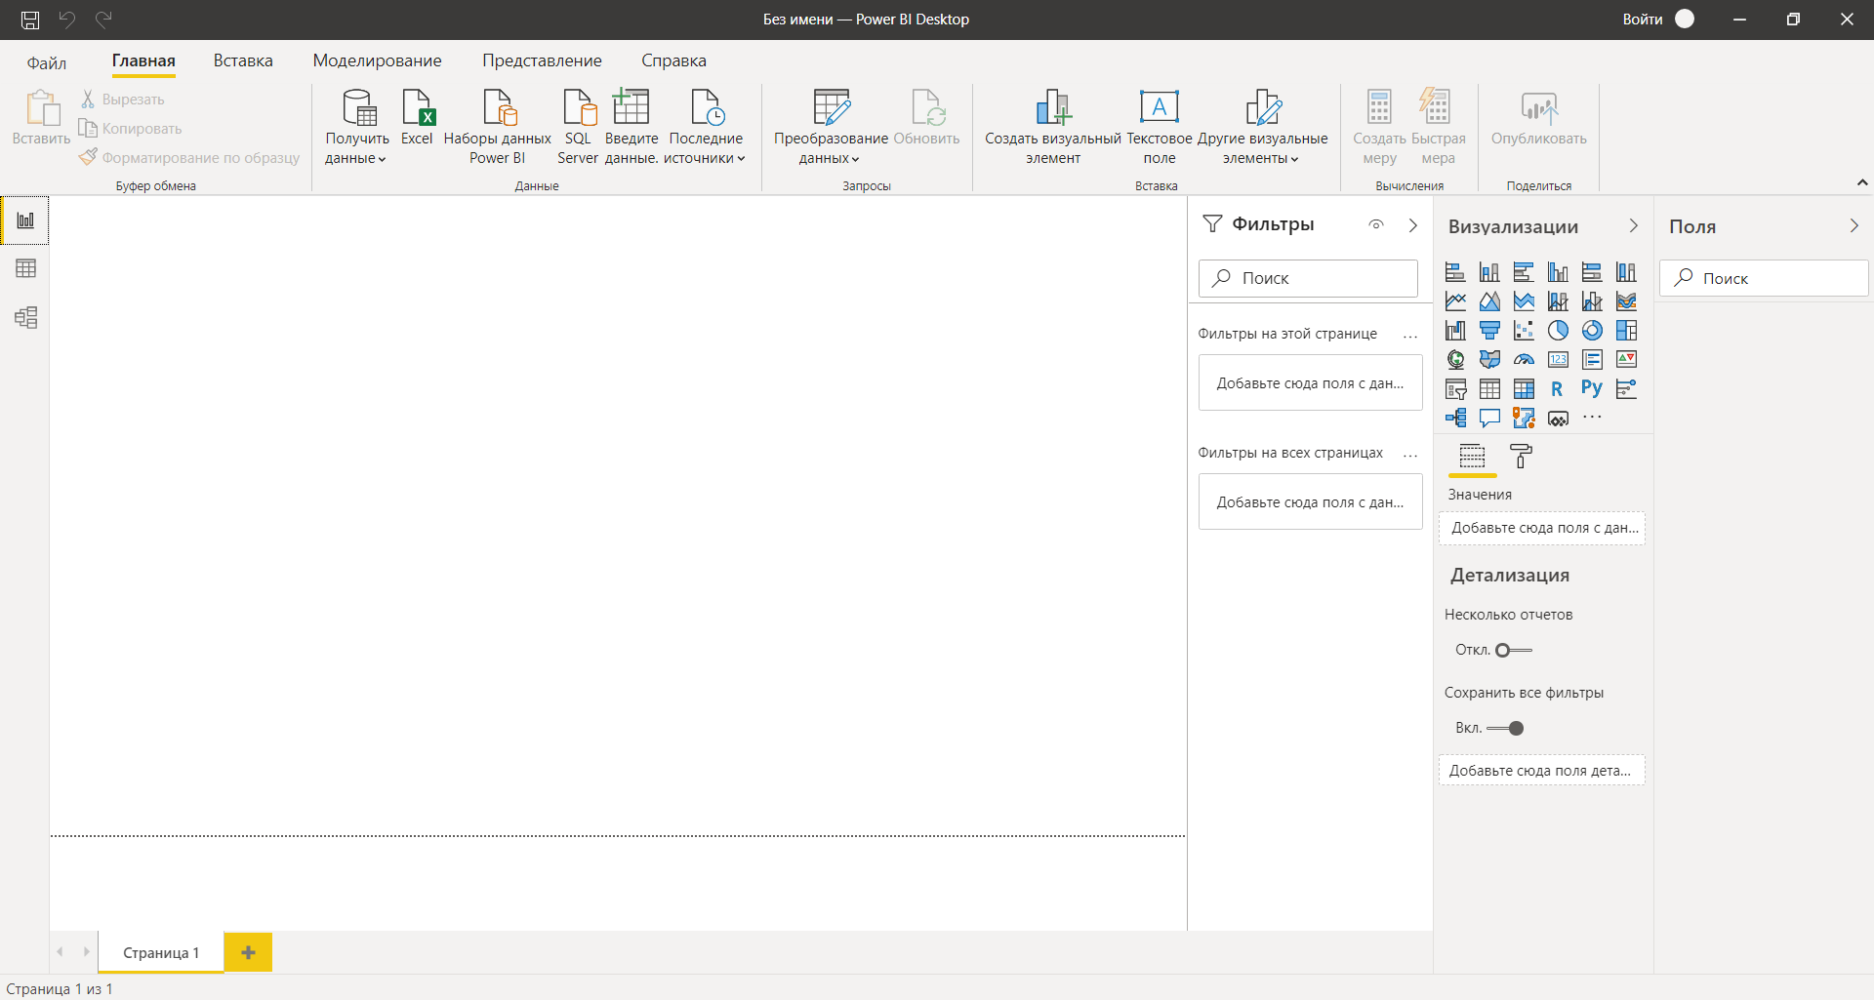Click the Excel data source button
Viewport: 1874px width, 1000px height.
pos(417,118)
